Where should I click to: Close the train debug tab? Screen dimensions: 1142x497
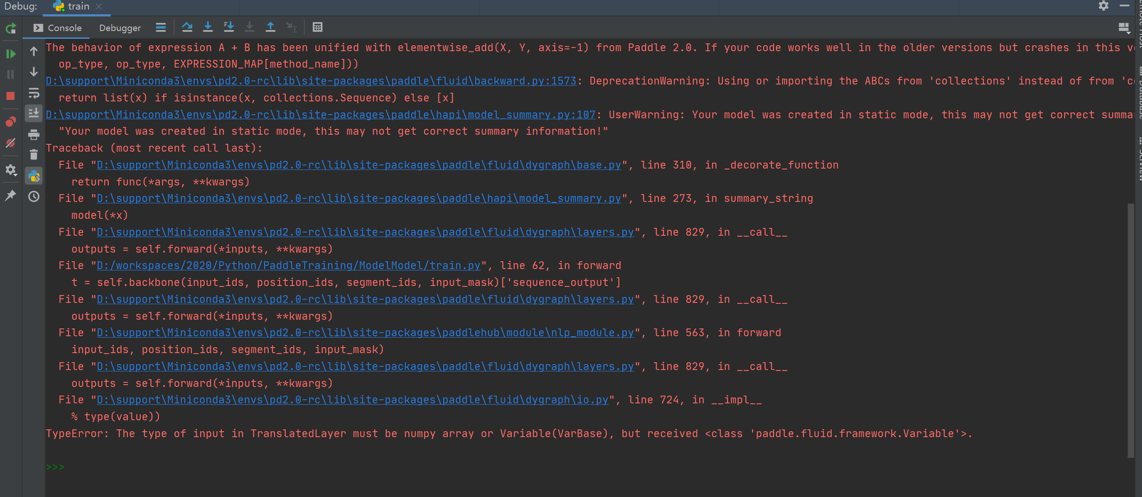[x=99, y=6]
